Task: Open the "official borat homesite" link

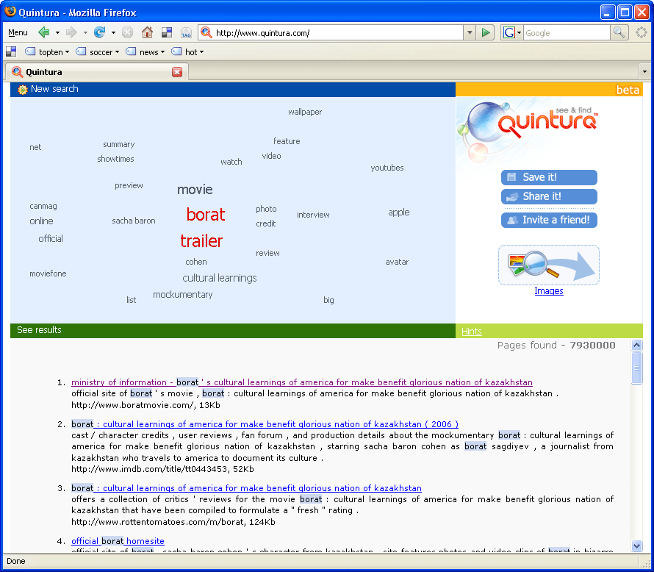Action: 118,541
